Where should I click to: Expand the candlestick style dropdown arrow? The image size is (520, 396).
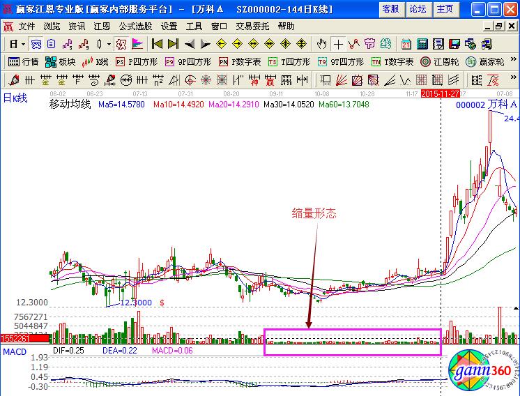109,44
